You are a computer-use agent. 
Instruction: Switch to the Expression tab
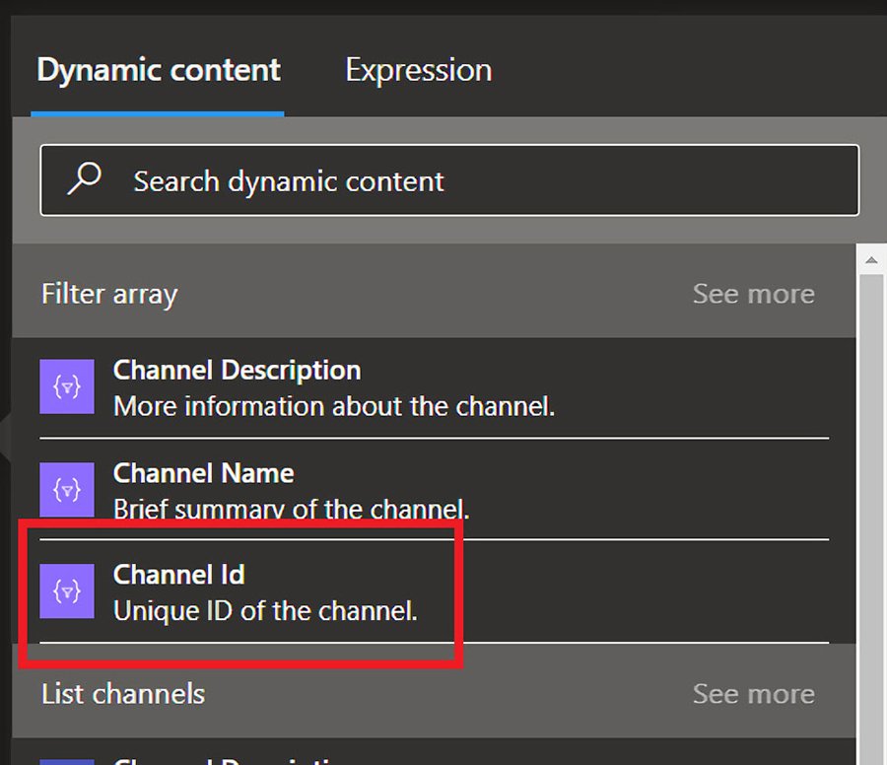(418, 69)
